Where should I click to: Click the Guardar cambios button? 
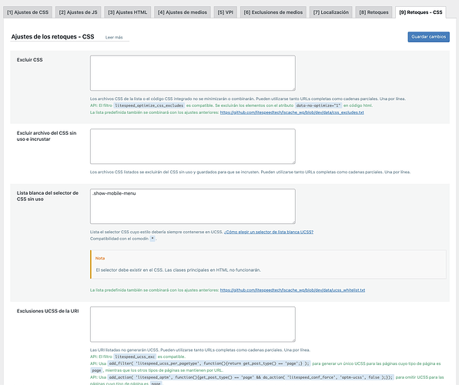coord(428,37)
